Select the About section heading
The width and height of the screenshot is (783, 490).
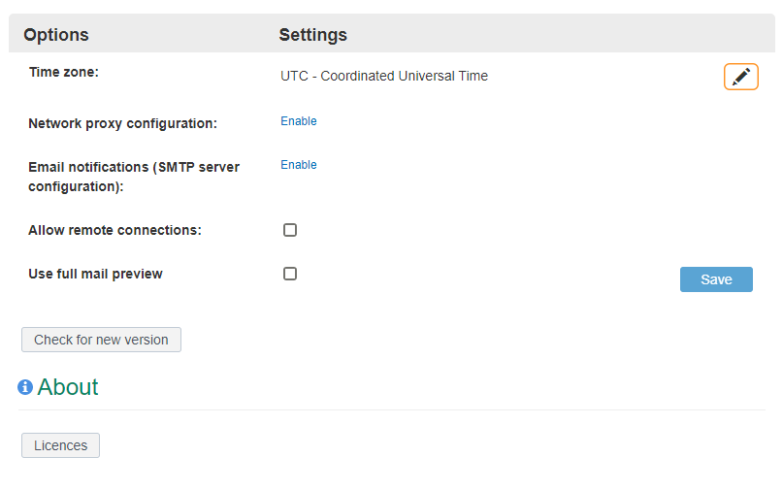pyautogui.click(x=68, y=387)
